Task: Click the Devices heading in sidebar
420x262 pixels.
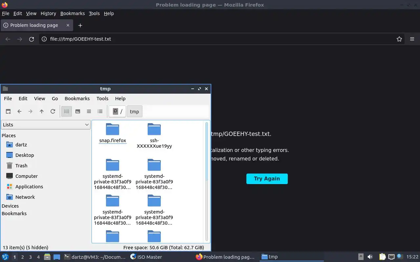Action: pos(10,206)
